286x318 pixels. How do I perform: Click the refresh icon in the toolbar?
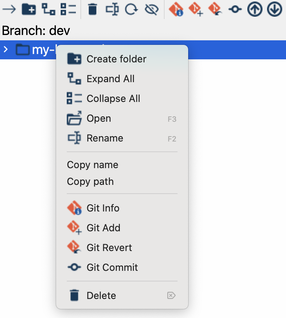(131, 9)
